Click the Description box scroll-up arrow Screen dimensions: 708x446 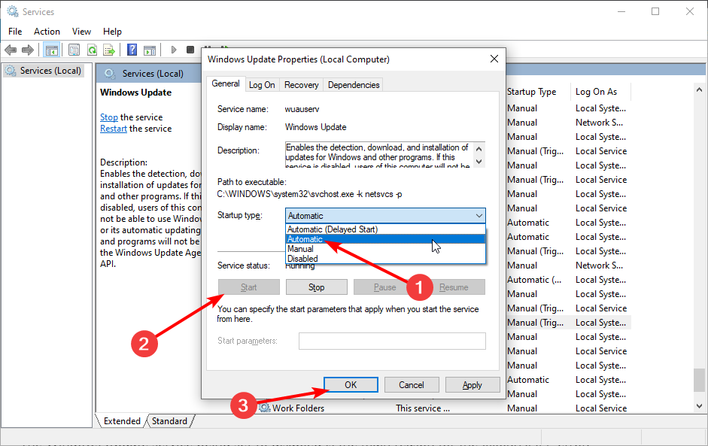(479, 148)
